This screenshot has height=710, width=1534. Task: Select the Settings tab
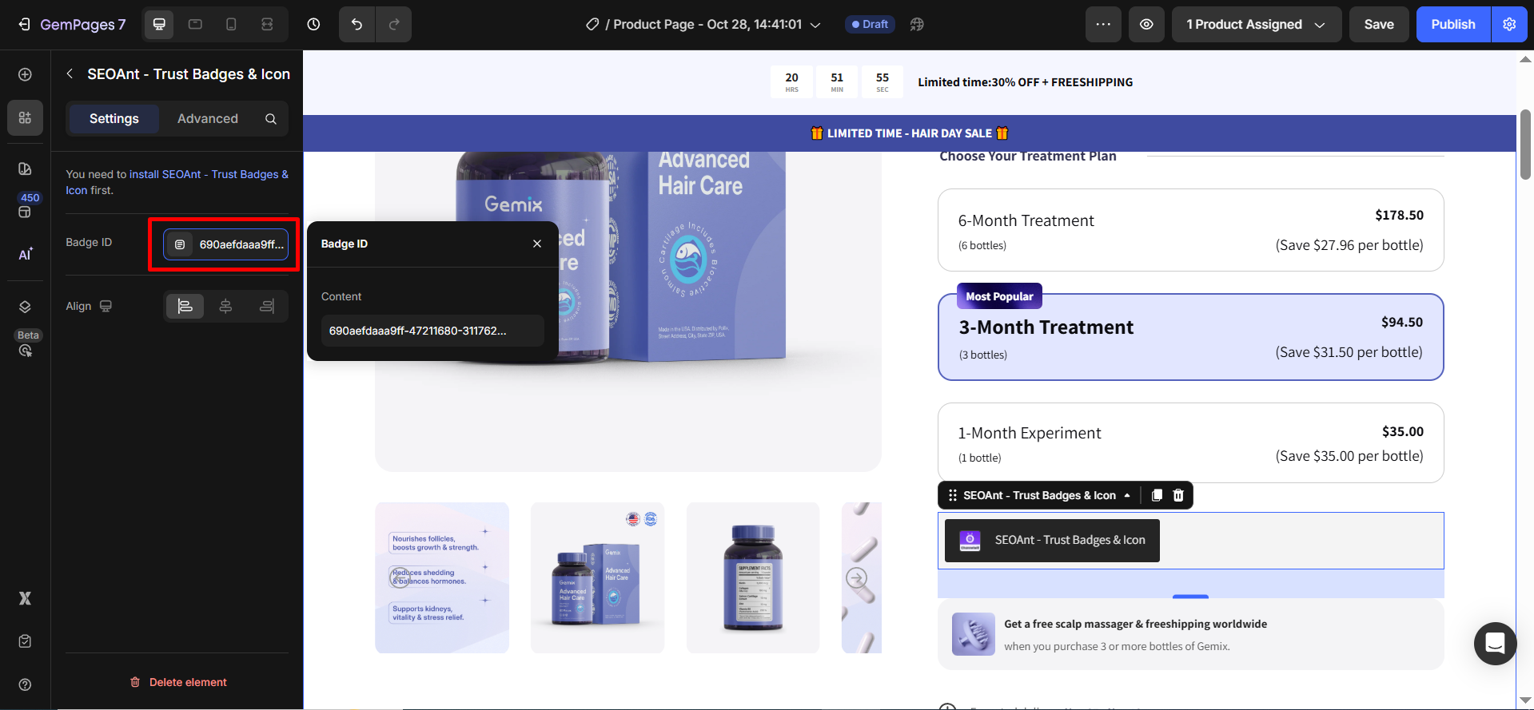[x=114, y=119]
